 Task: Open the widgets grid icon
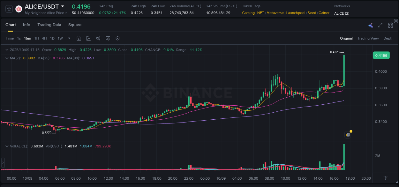pyautogui.click(x=390, y=25)
